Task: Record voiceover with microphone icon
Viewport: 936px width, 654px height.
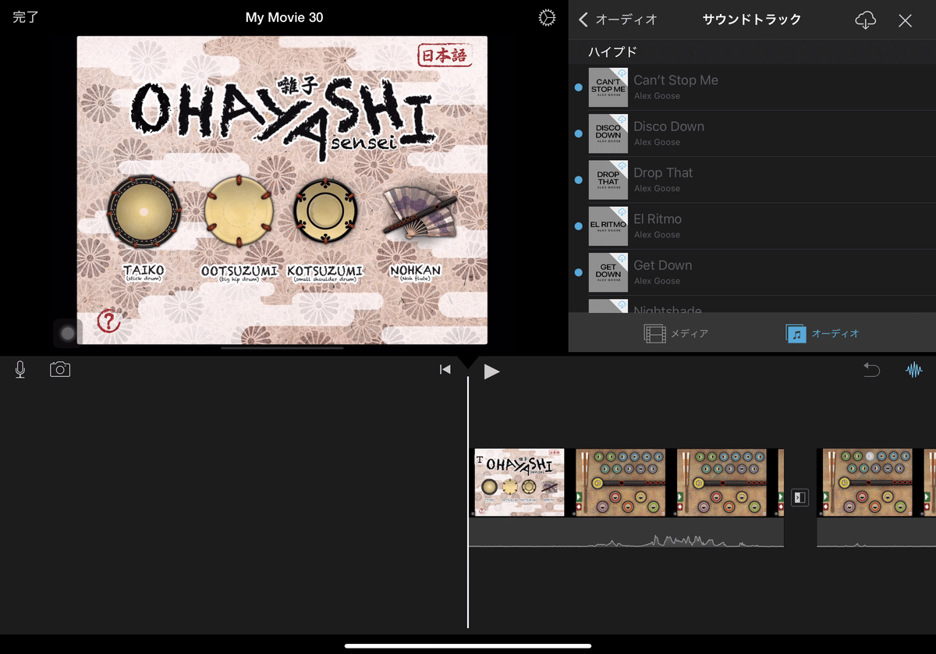Action: pos(20,370)
